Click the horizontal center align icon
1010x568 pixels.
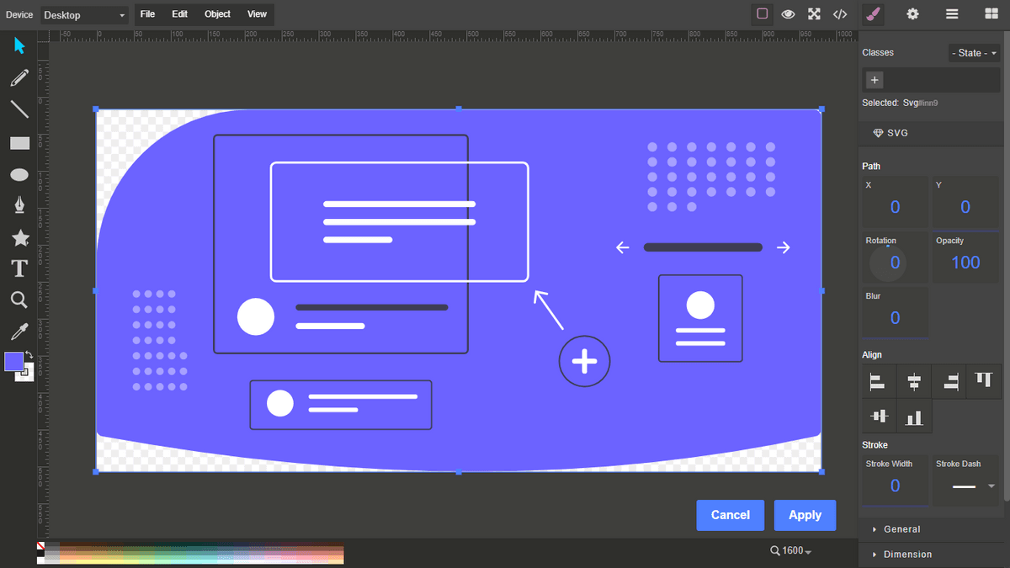pos(914,381)
